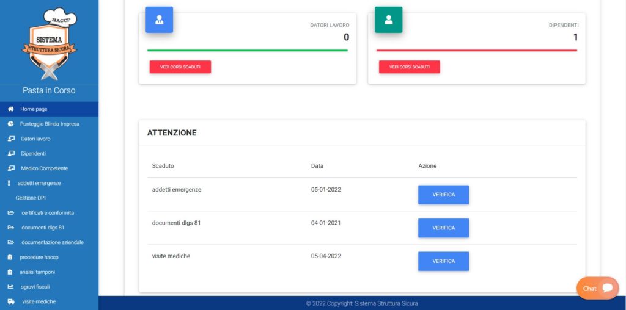This screenshot has width=626, height=310.
Task: Click the 2022 Copyright footer text
Action: [x=362, y=303]
